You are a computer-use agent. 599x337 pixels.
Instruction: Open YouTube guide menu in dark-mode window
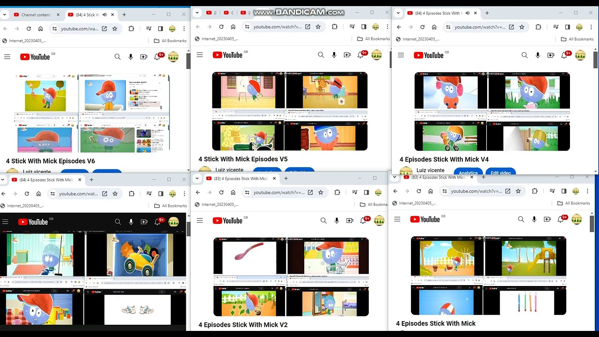pyautogui.click(x=5, y=222)
